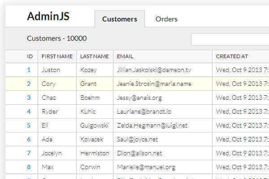The height and width of the screenshot is (179, 269).
Task: Open customer ID 7 link
Action: 29,153
